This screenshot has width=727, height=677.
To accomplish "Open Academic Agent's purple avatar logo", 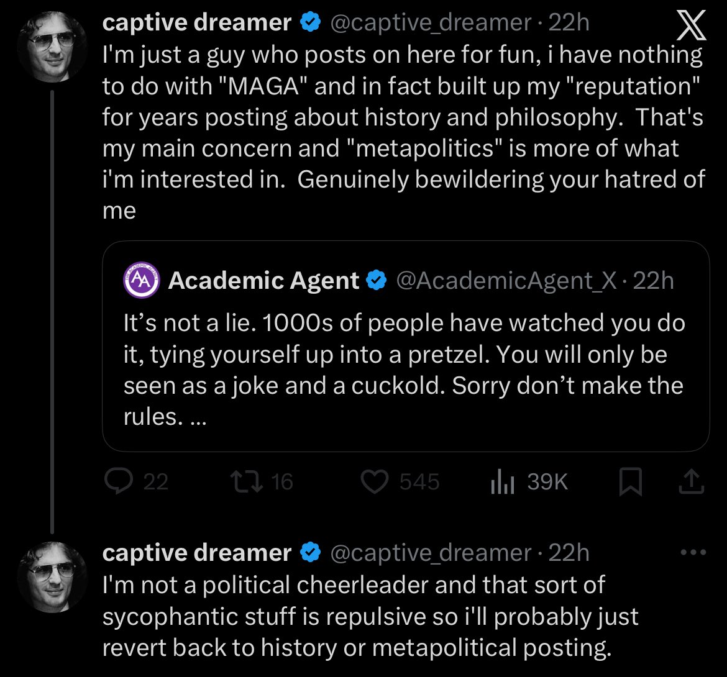I will 141,280.
